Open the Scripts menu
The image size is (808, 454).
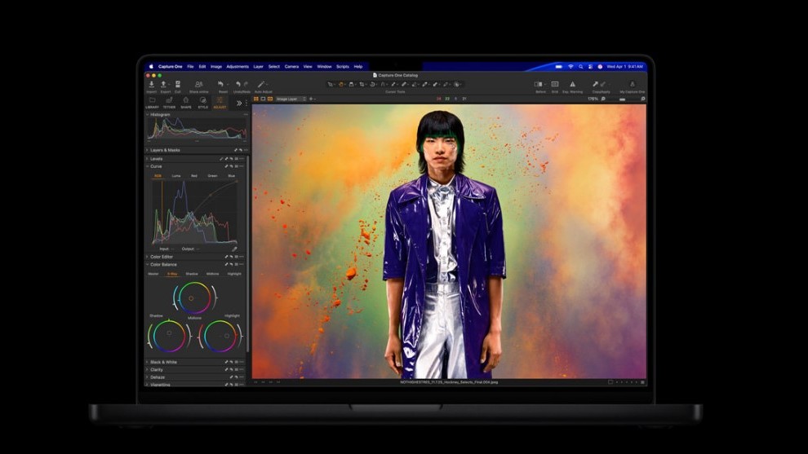[x=343, y=66]
